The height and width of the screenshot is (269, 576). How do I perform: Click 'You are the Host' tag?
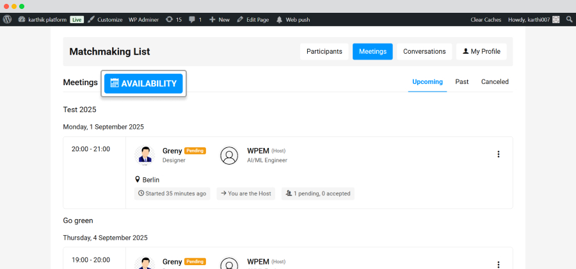246,193
